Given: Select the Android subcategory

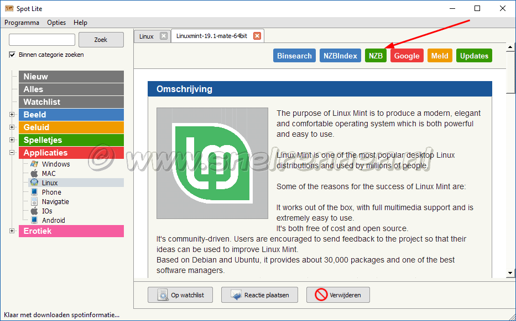Looking at the screenshot, I should click(x=54, y=220).
